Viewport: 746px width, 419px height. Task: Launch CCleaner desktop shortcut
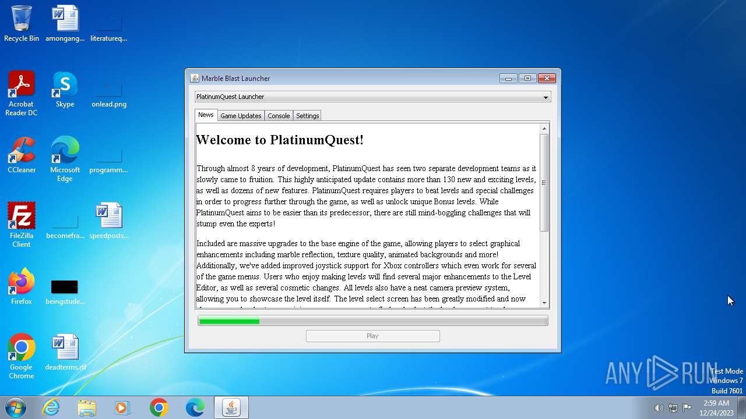pos(22,155)
